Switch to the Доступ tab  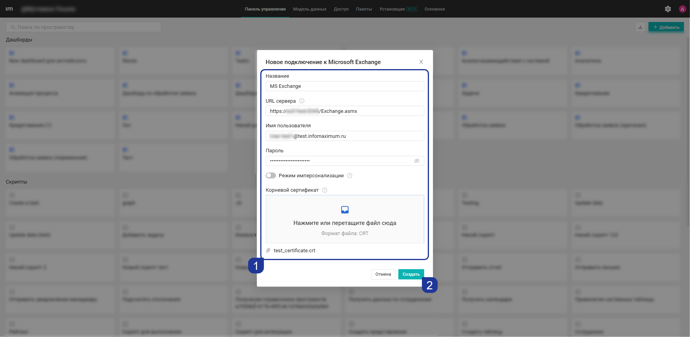tap(341, 9)
